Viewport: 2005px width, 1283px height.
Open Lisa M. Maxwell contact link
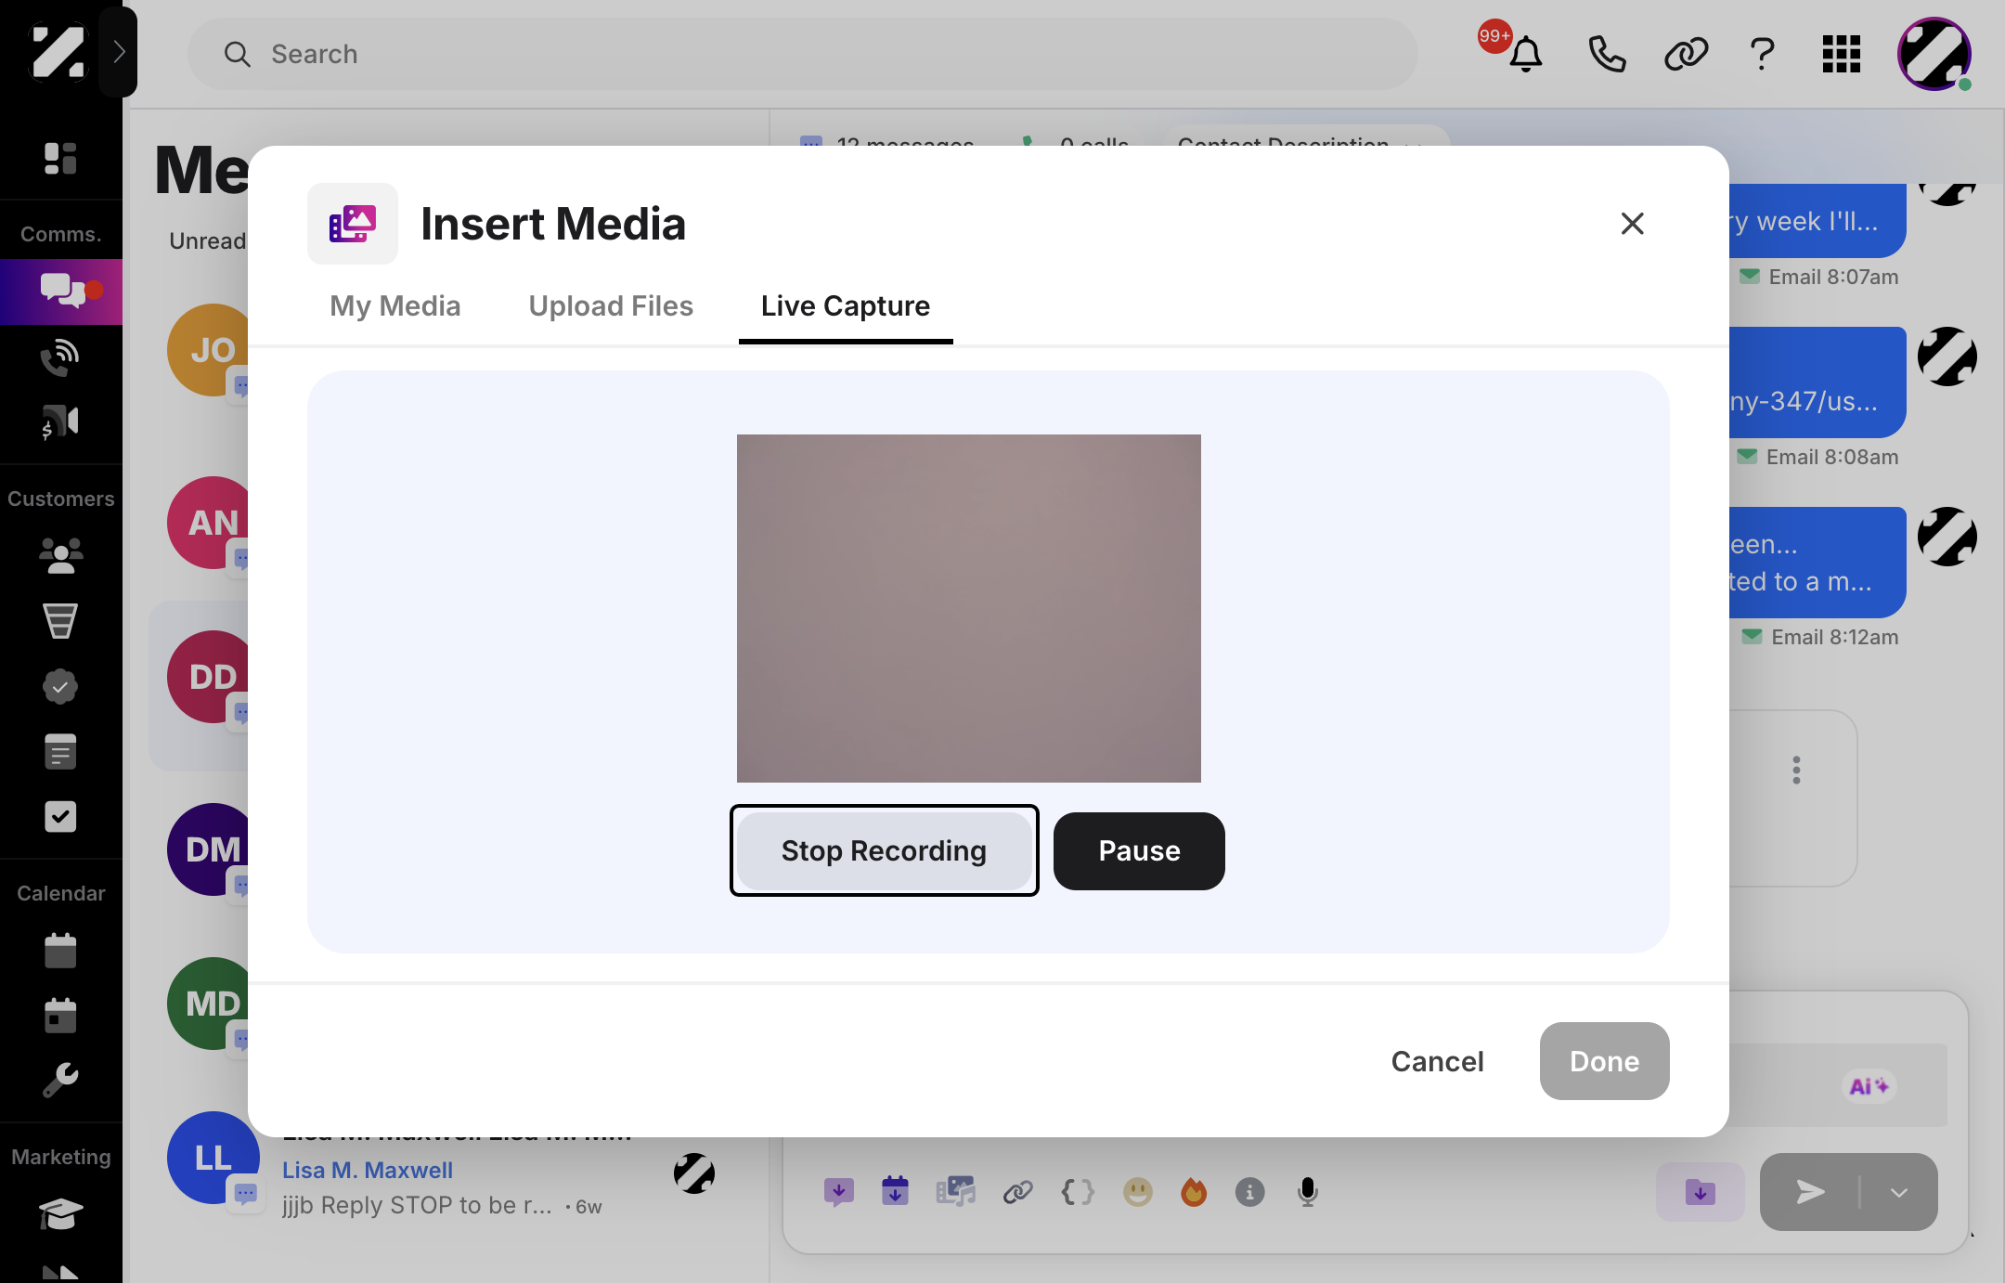tap(368, 1170)
